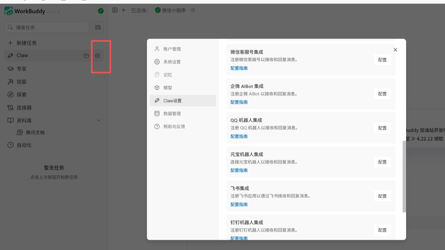Select the Claw设置 tab
The width and height of the screenshot is (445, 250).
coord(183,101)
